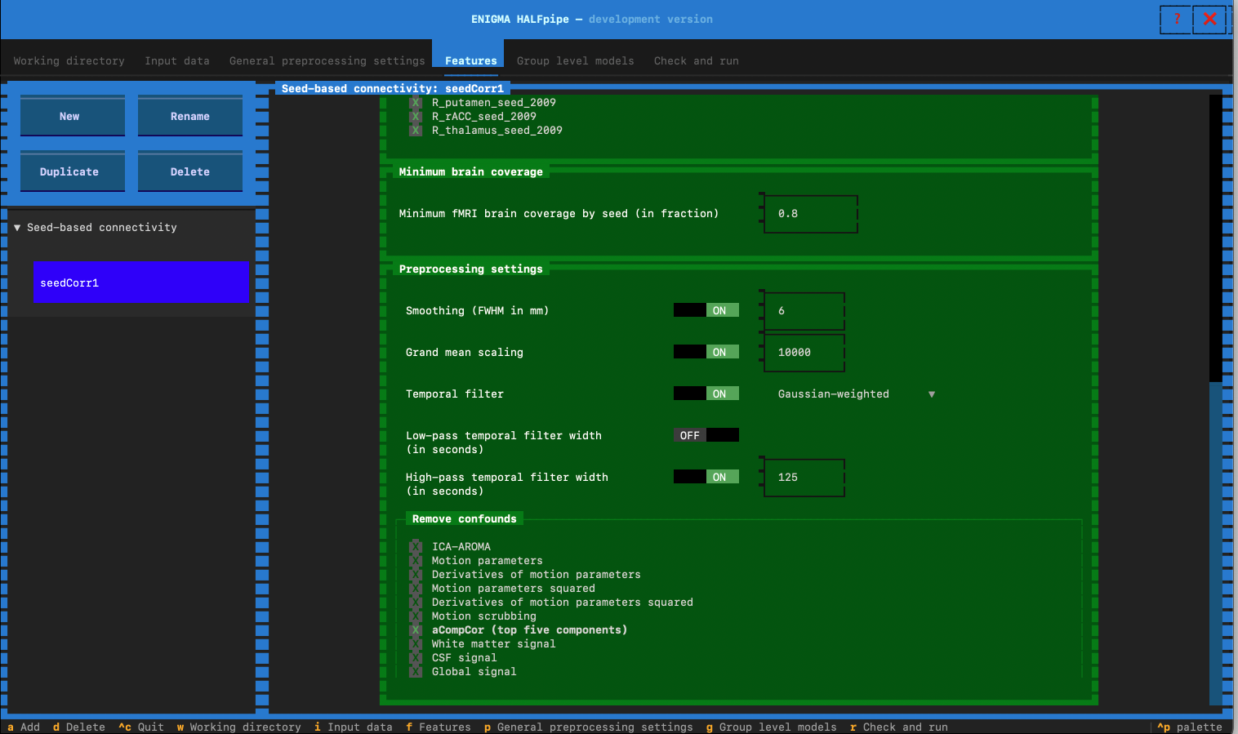Viewport: 1238px width, 734px height.
Task: Click the '^c Quit' footer shortcut
Action: click(141, 727)
